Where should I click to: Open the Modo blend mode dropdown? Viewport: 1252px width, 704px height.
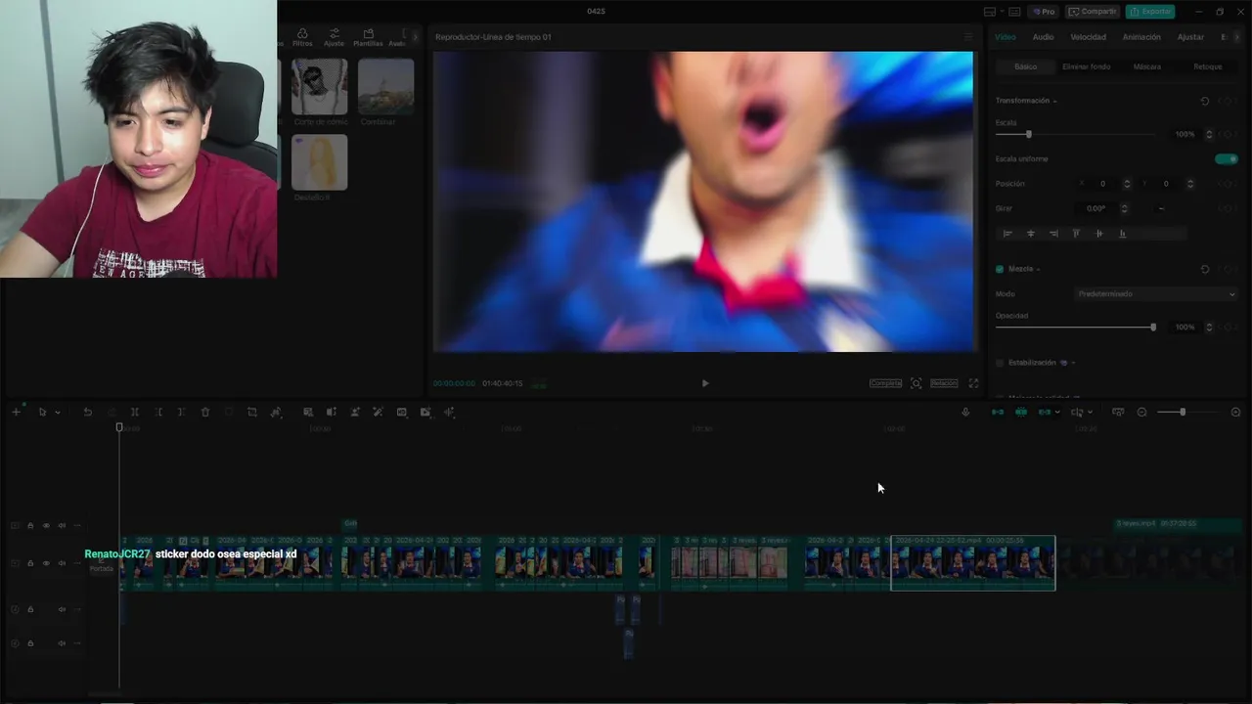[1156, 293]
